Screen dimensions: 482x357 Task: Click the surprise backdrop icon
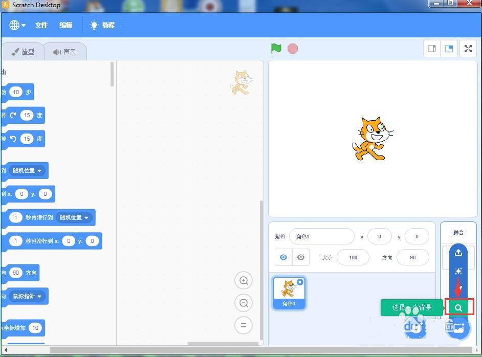point(458,271)
